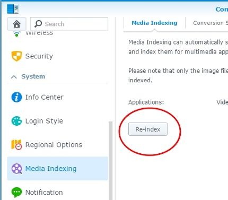Switch to the Media Indexing tab
Viewport: 228px width, 200px height.
154,23
